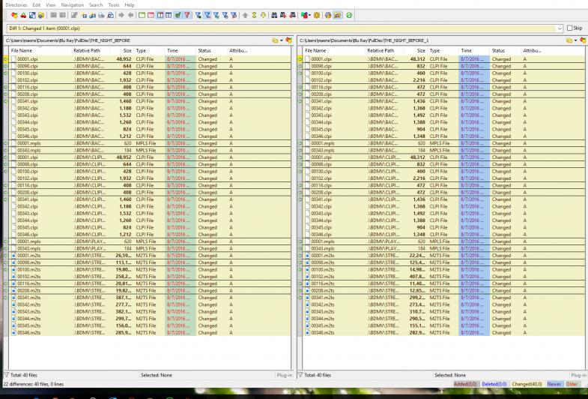The height and width of the screenshot is (399, 588).
Task: Click the first blue split-pane icon
Action: point(160,16)
